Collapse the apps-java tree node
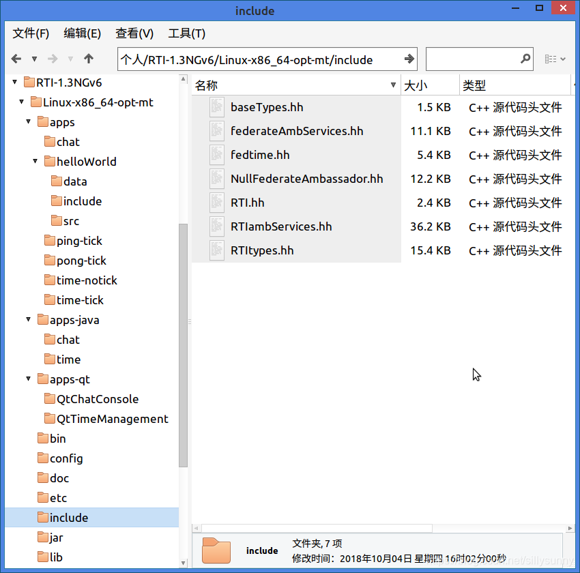Screen dimensions: 580x573 coord(29,319)
